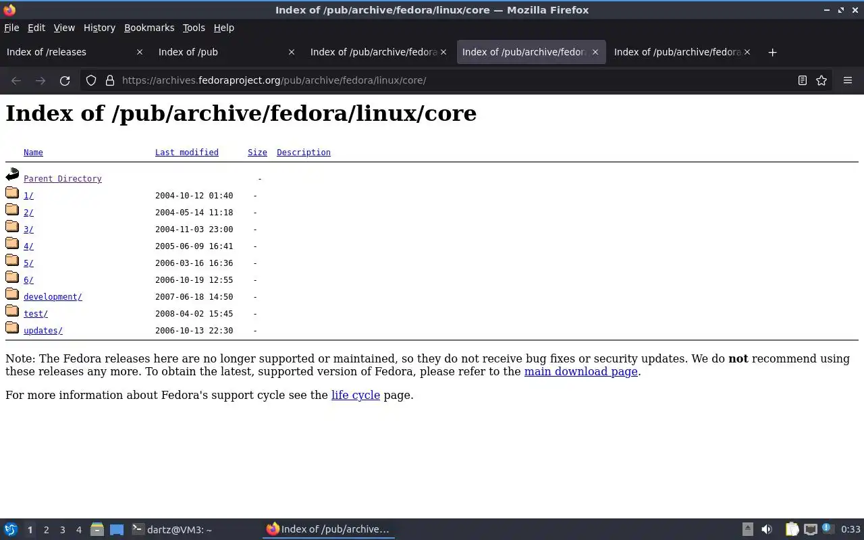Click the folder icon for 5/
864x540 pixels.
[12, 261]
